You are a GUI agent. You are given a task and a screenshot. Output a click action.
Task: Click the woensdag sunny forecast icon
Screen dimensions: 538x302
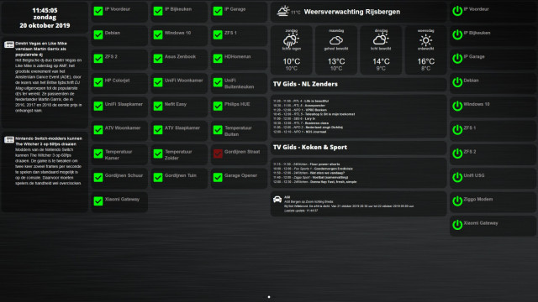426,40
